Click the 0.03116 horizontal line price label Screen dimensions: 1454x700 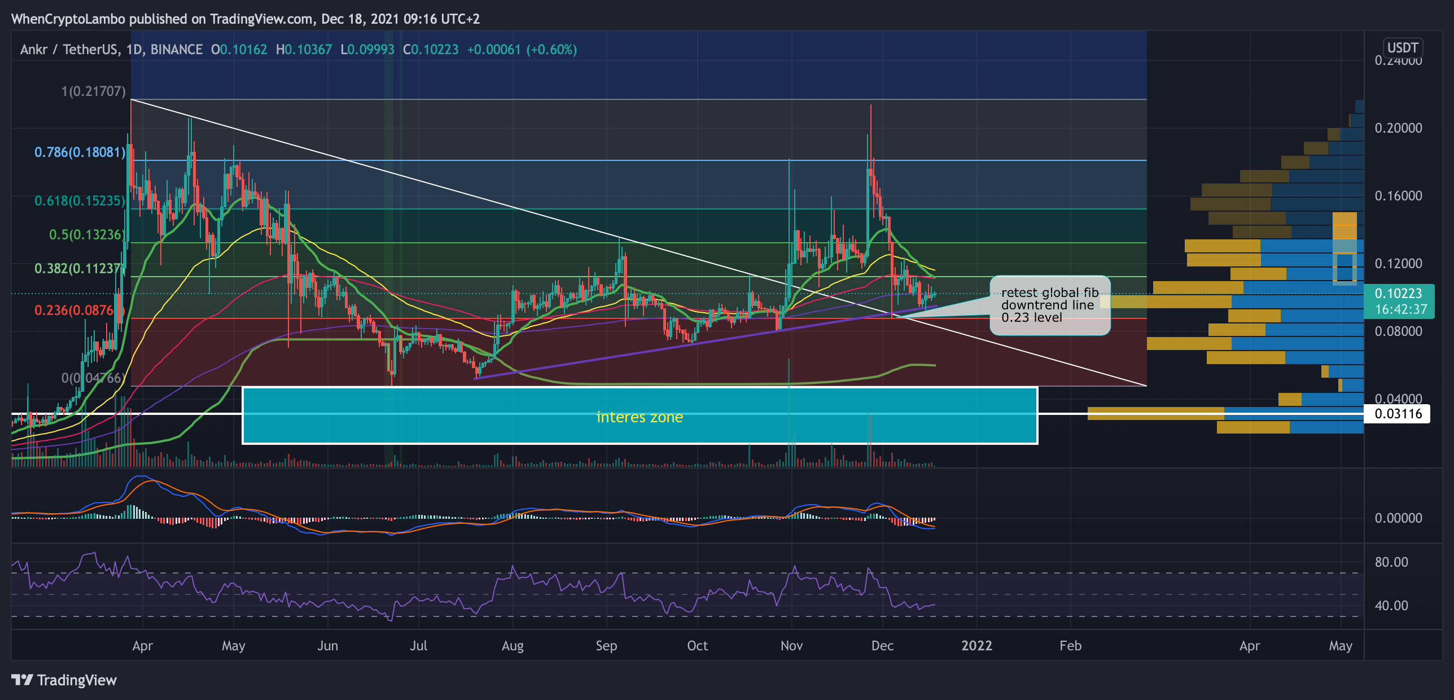pos(1397,414)
